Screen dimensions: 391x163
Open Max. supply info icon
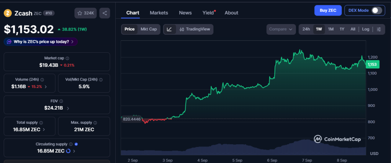(x=95, y=123)
